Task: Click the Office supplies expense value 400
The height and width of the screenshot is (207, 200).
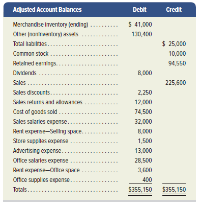Action: click(x=147, y=180)
